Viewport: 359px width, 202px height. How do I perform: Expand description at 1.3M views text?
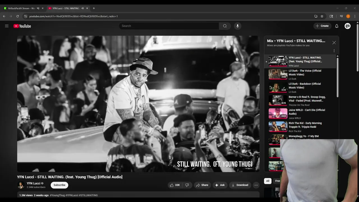click(26, 195)
